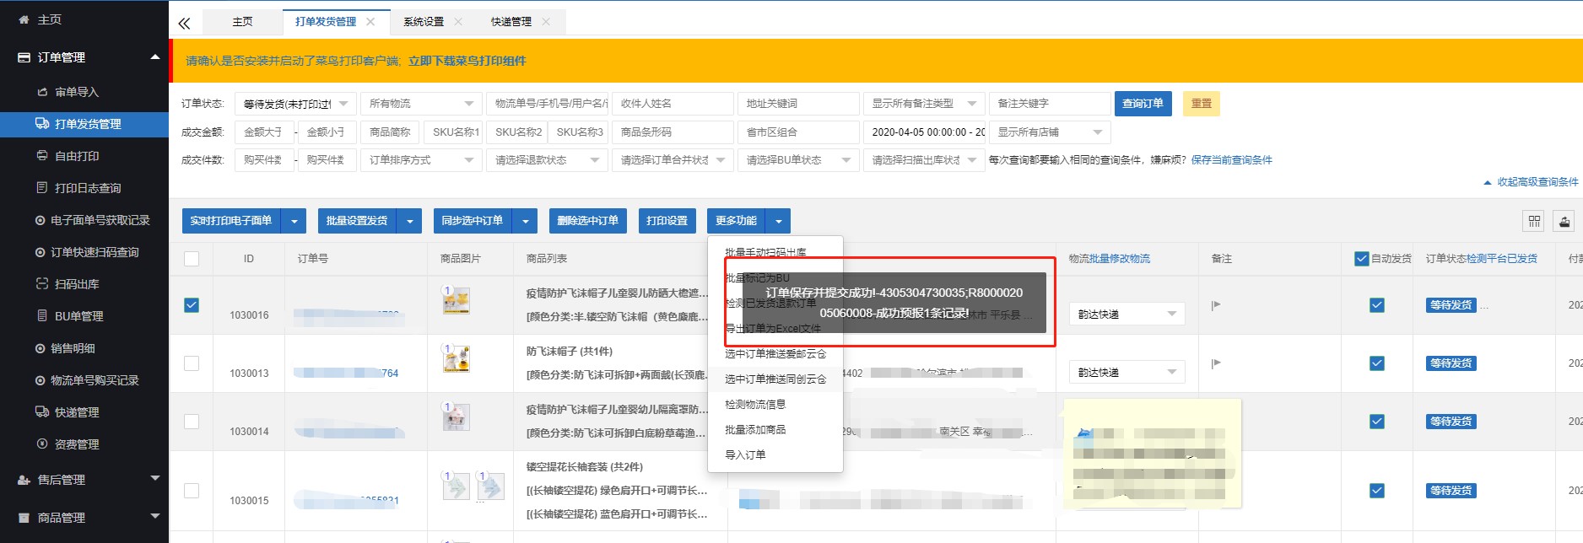Click the printer icon for 自由打印
The image size is (1583, 543).
pyautogui.click(x=41, y=156)
